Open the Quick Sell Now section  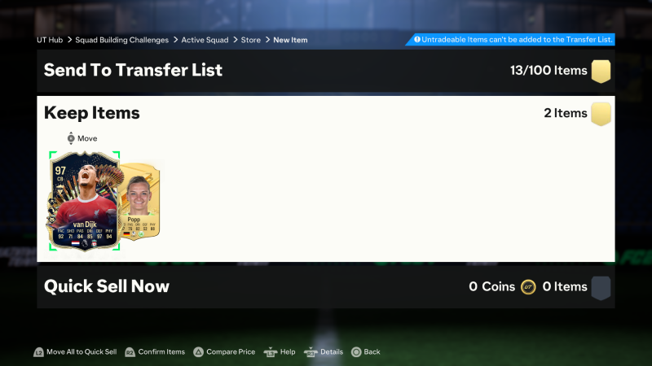click(x=326, y=287)
